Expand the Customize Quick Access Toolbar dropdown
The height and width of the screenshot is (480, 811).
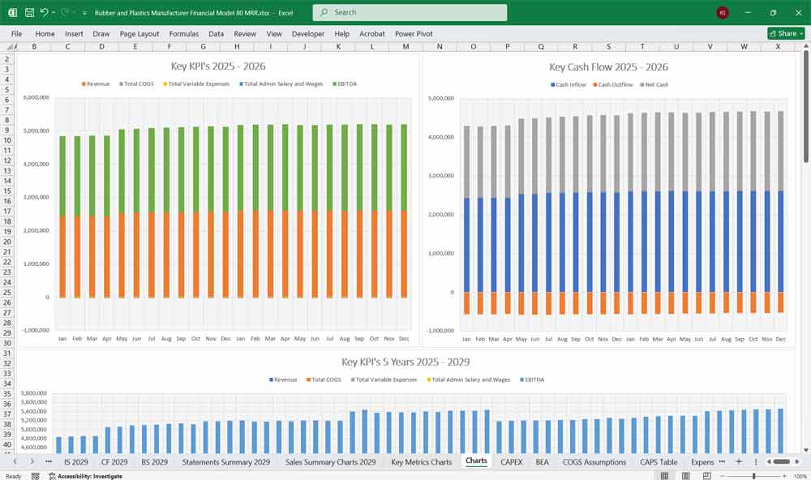coord(84,13)
